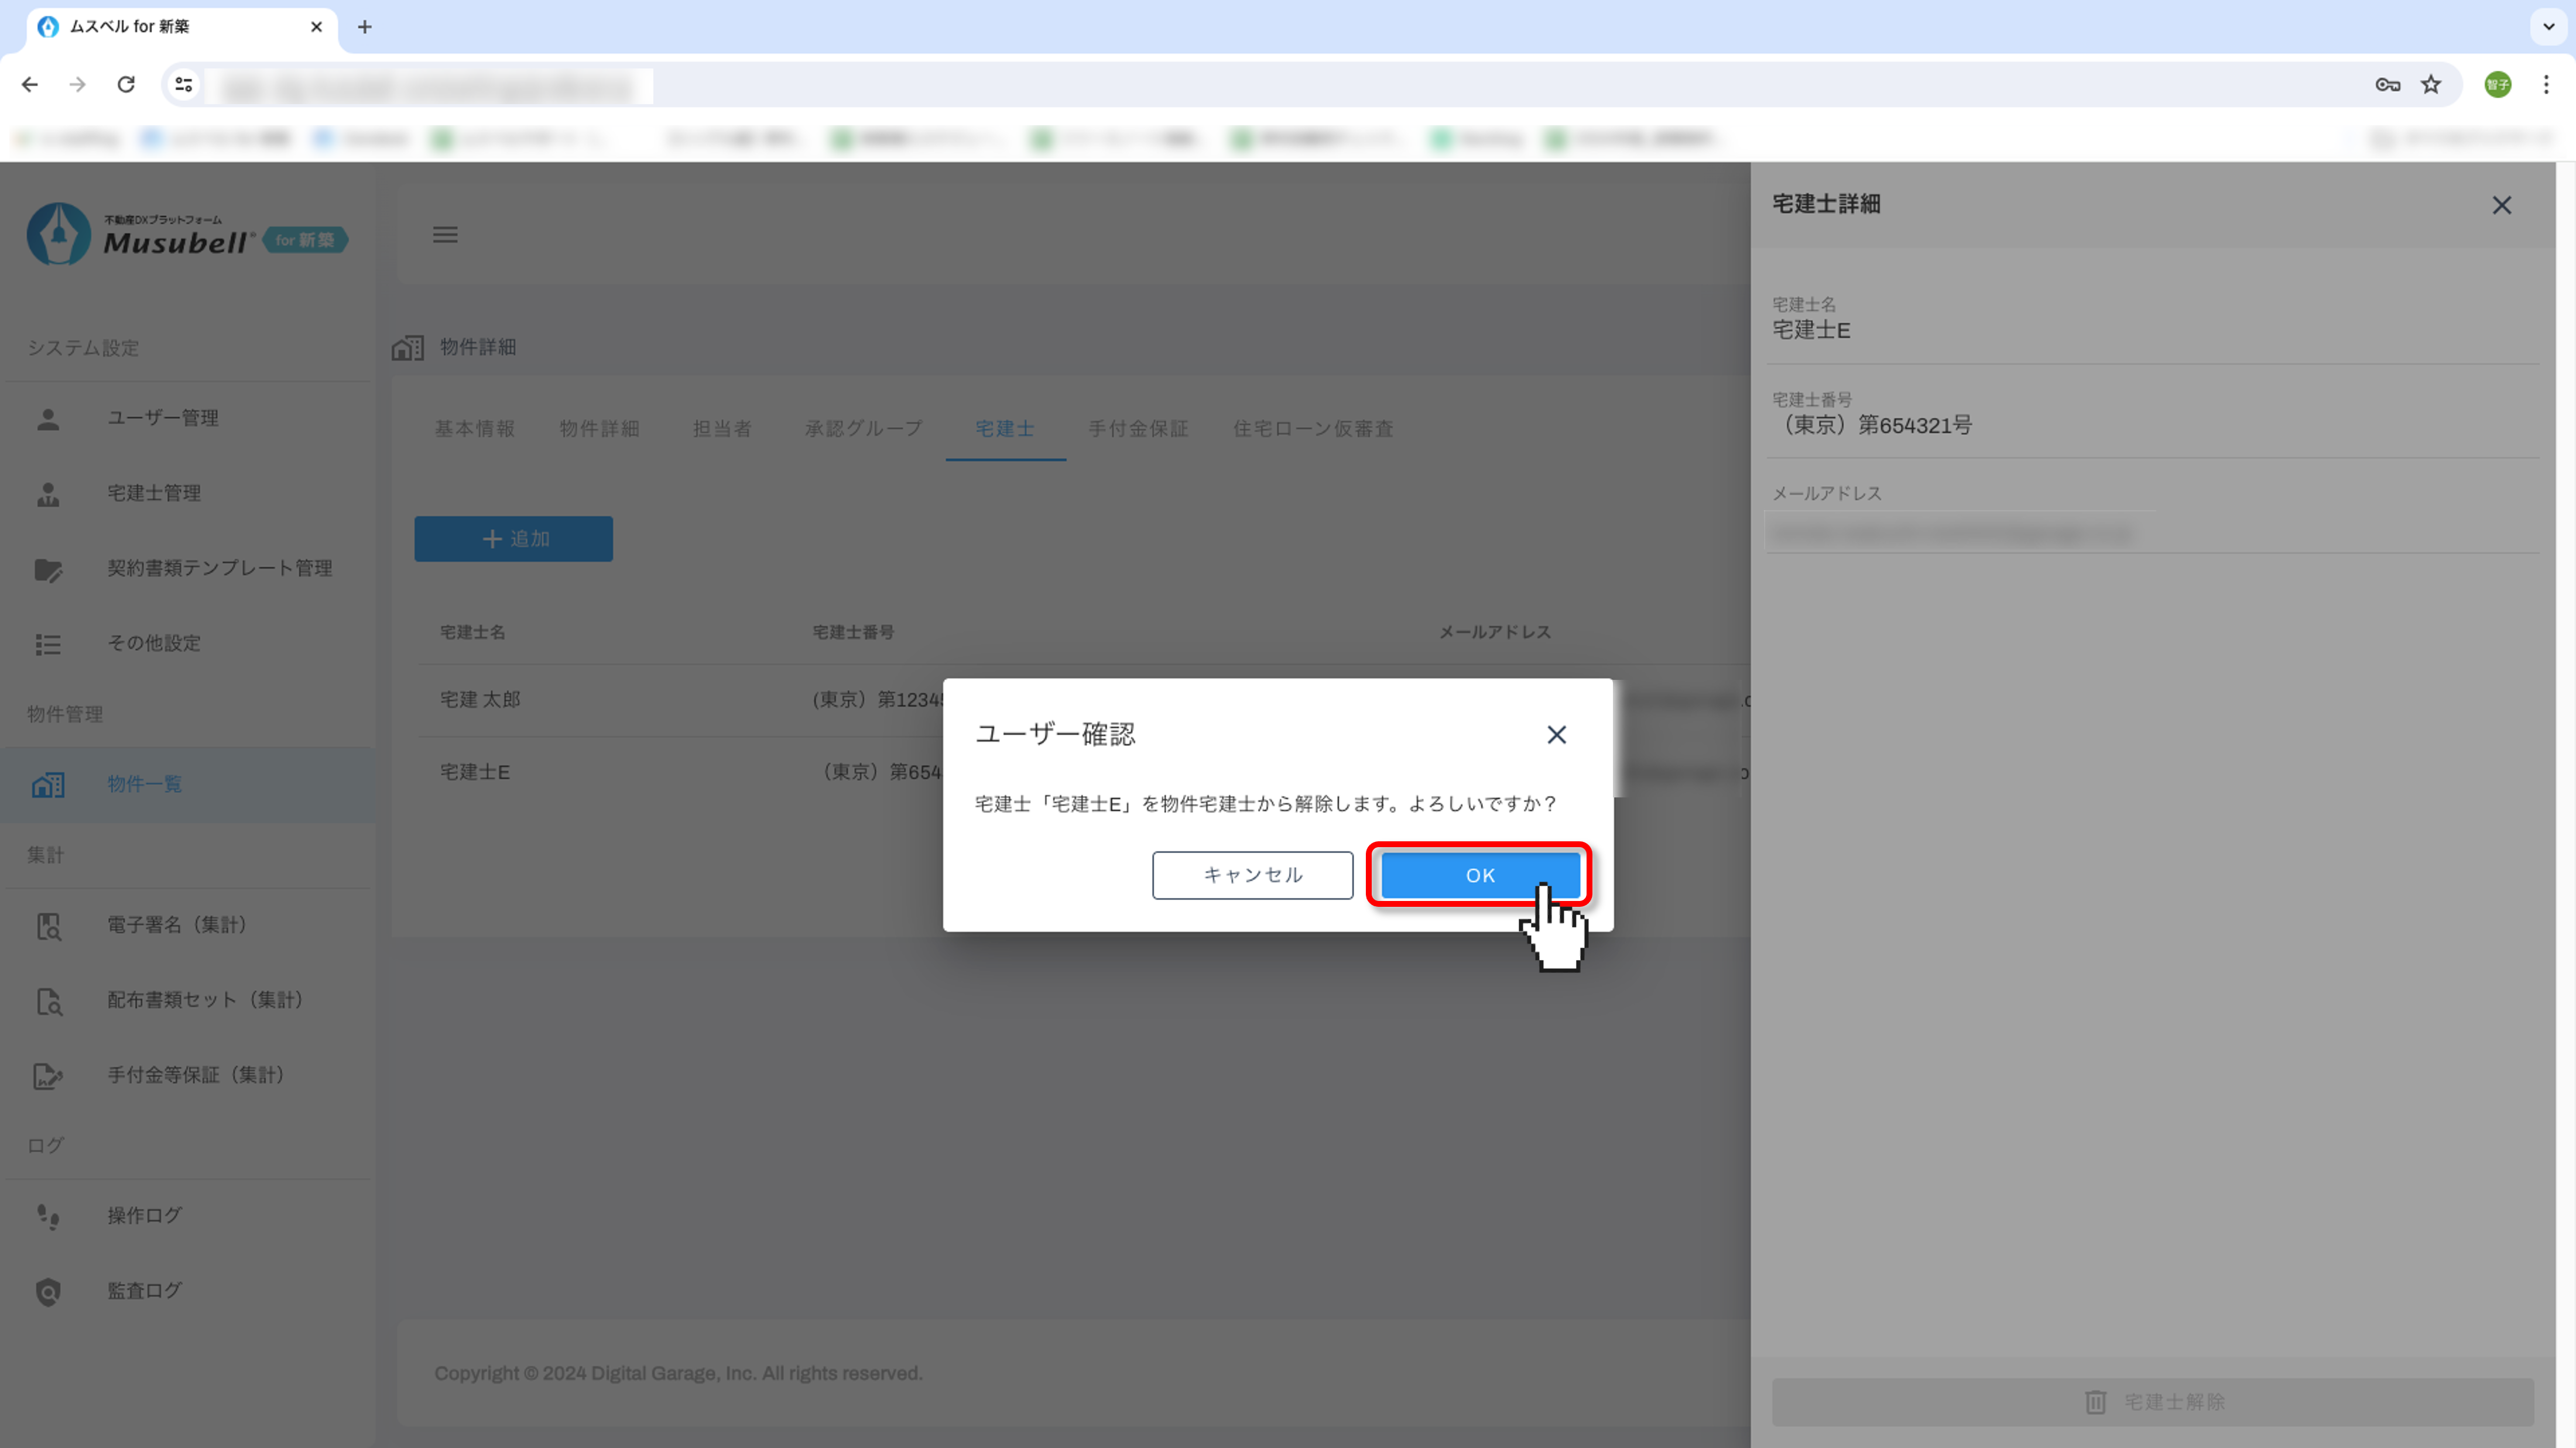Click the ＋追加 button
The height and width of the screenshot is (1448, 2576).
pos(513,539)
